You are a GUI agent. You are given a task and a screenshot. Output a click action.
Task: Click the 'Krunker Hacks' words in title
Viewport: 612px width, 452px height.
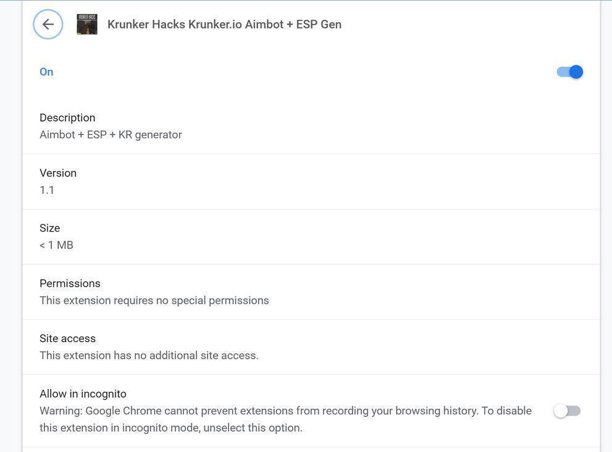[x=146, y=24]
